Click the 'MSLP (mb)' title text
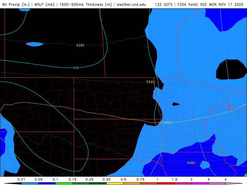 (x=44, y=4)
